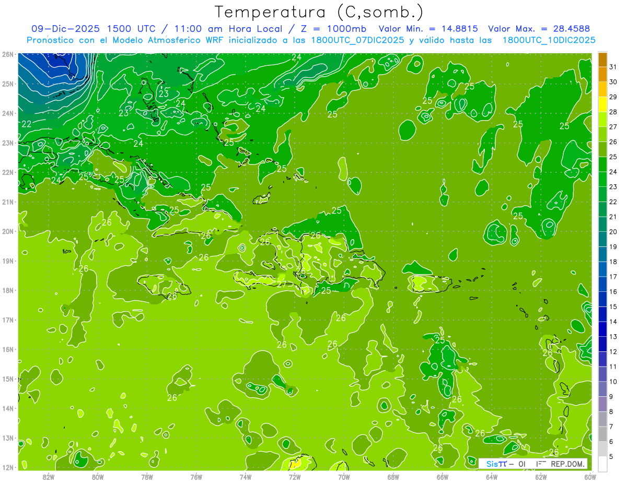The width and height of the screenshot is (627, 484).
Task: Click valid-until time "1800UTC_10DIC2025"
Action: point(549,40)
